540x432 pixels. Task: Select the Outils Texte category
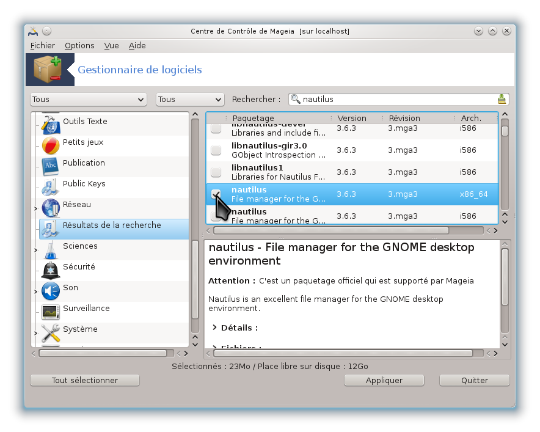point(113,125)
